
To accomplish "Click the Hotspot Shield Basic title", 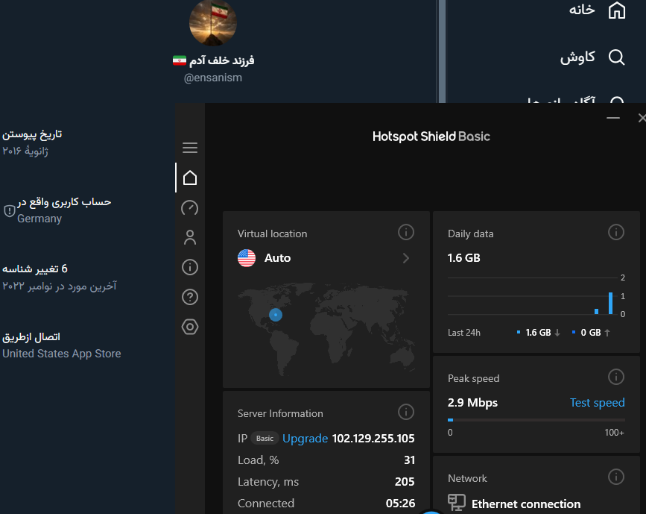I will (431, 137).
